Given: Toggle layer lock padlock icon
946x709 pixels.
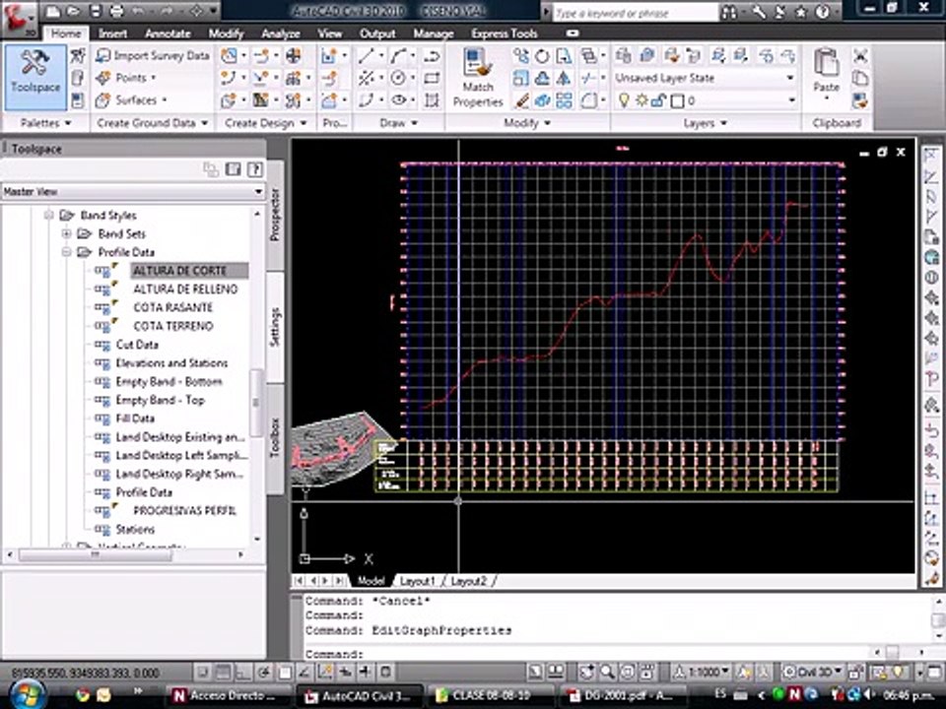Looking at the screenshot, I should 658,100.
